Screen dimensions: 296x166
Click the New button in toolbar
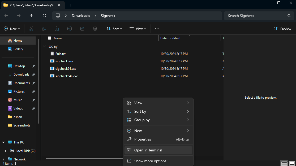pyautogui.click(x=12, y=29)
